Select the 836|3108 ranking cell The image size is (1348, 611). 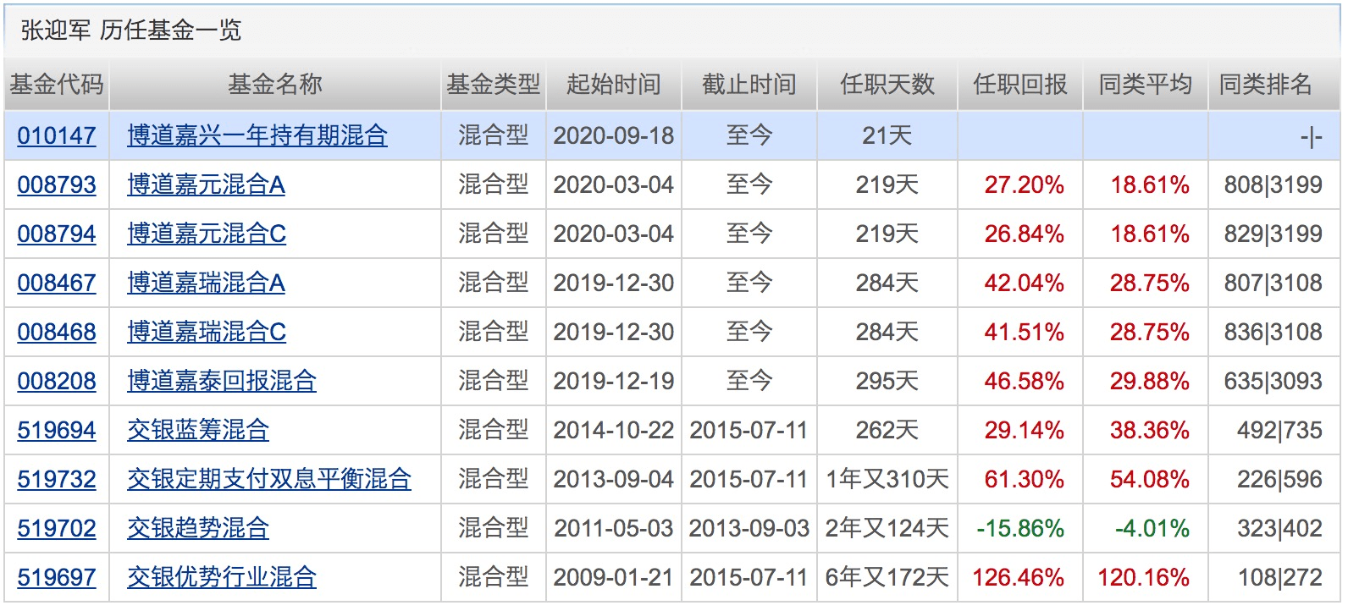pyautogui.click(x=1273, y=332)
